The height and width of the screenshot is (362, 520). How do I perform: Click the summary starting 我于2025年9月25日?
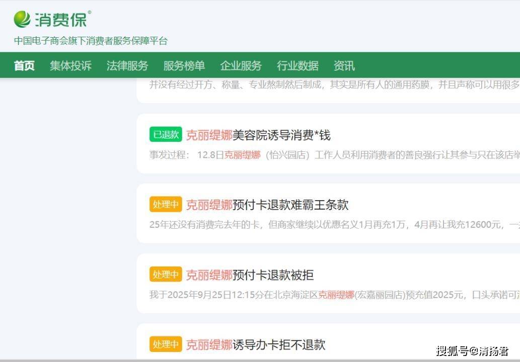tap(332, 295)
